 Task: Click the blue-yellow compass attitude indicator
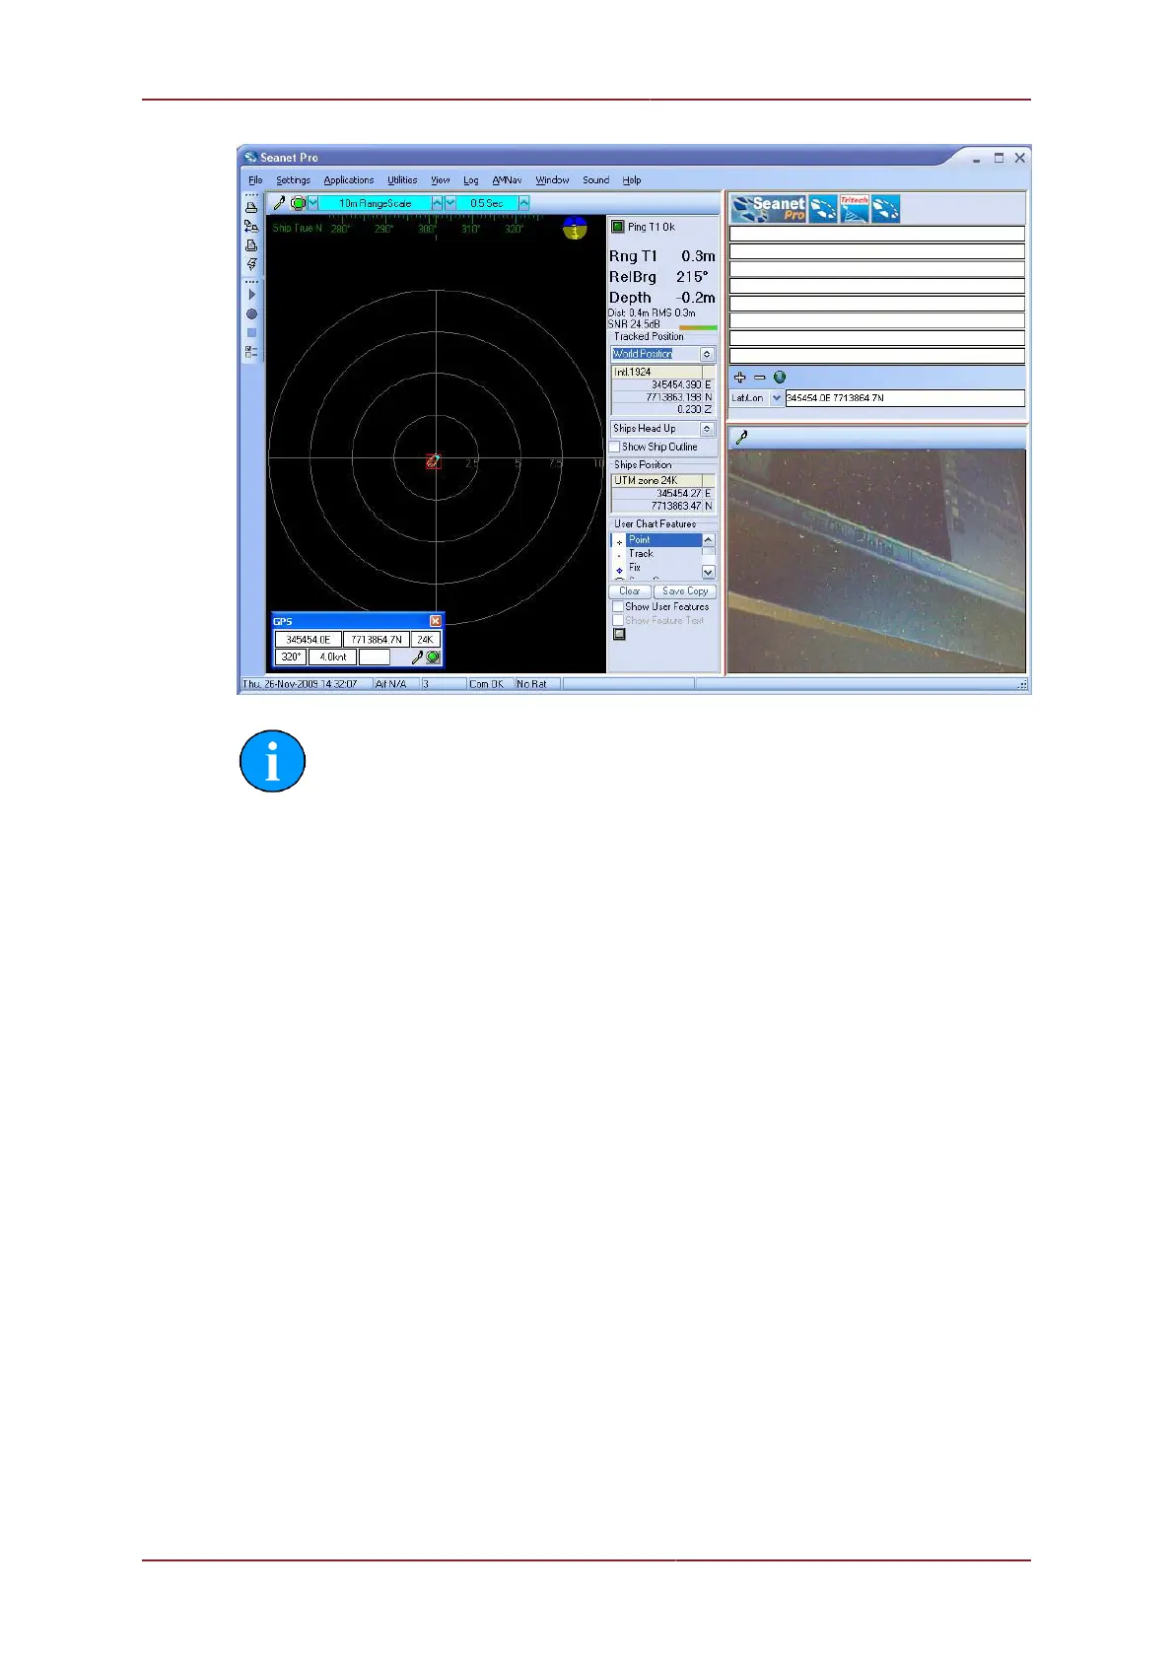(x=575, y=229)
